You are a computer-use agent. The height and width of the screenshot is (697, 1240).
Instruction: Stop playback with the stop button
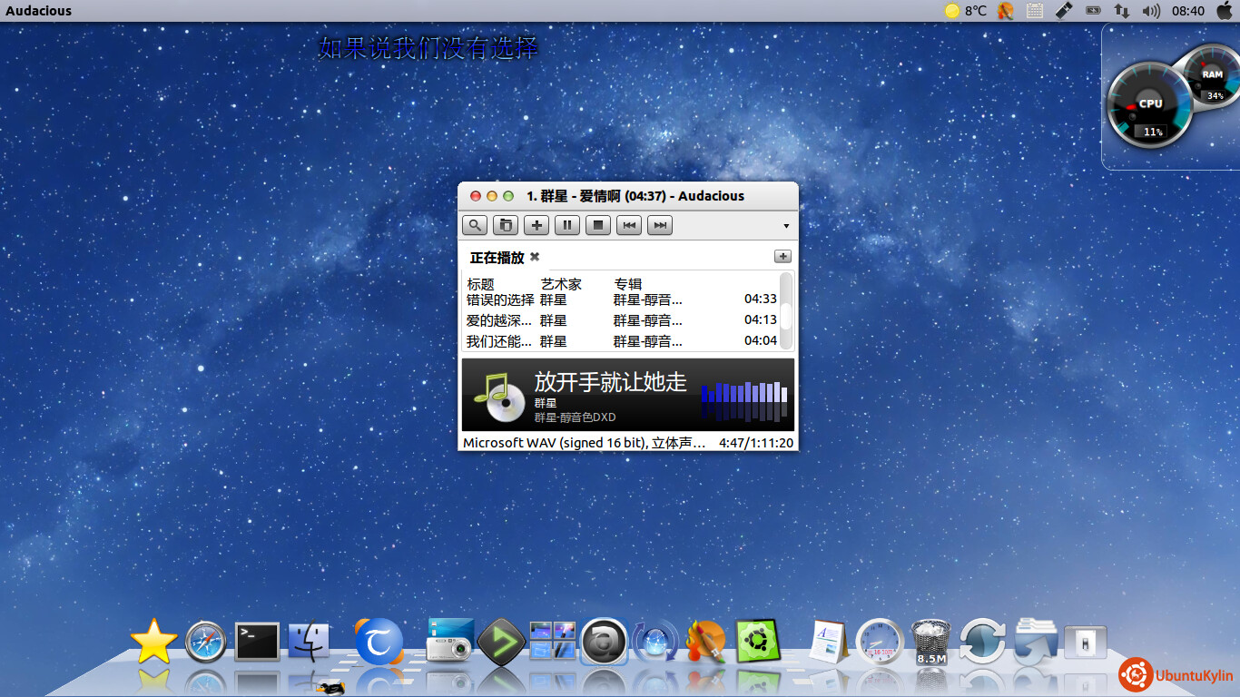[x=598, y=225]
